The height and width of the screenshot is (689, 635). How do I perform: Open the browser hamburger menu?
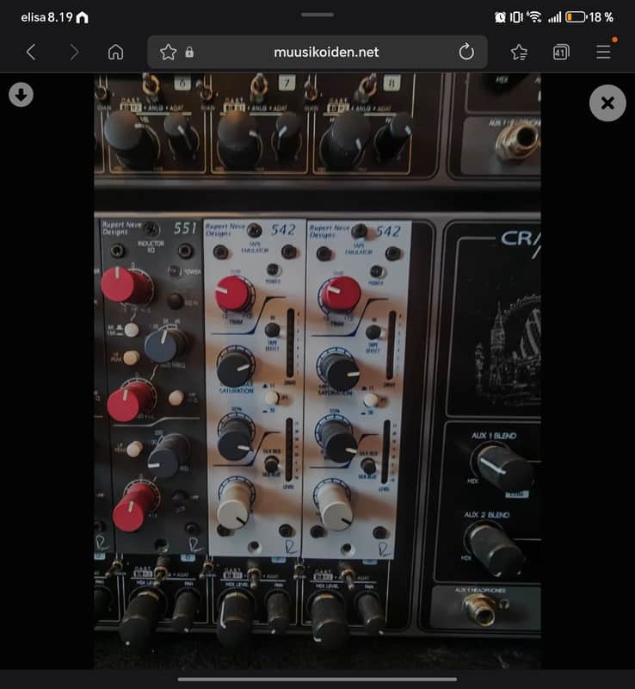pos(603,52)
